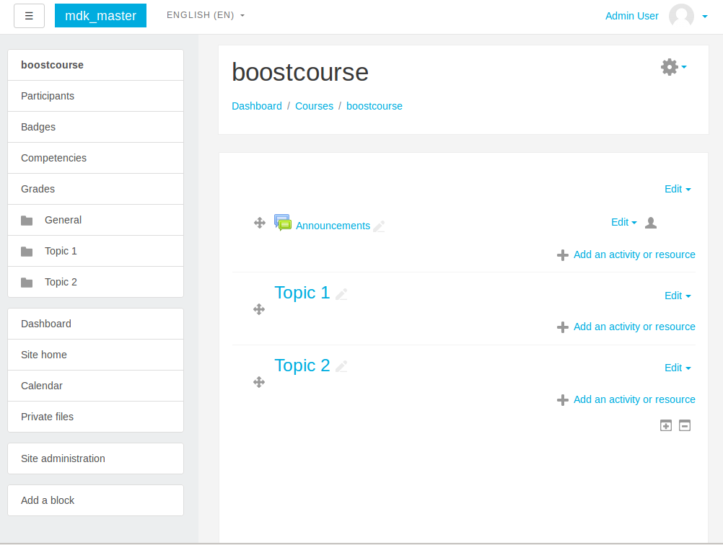Jump to Topic 2 in the sidebar
723x545 pixels.
tap(96, 282)
